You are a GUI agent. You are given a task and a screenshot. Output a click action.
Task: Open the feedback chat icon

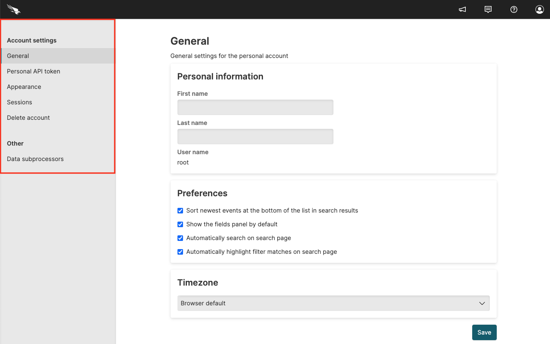(x=488, y=9)
